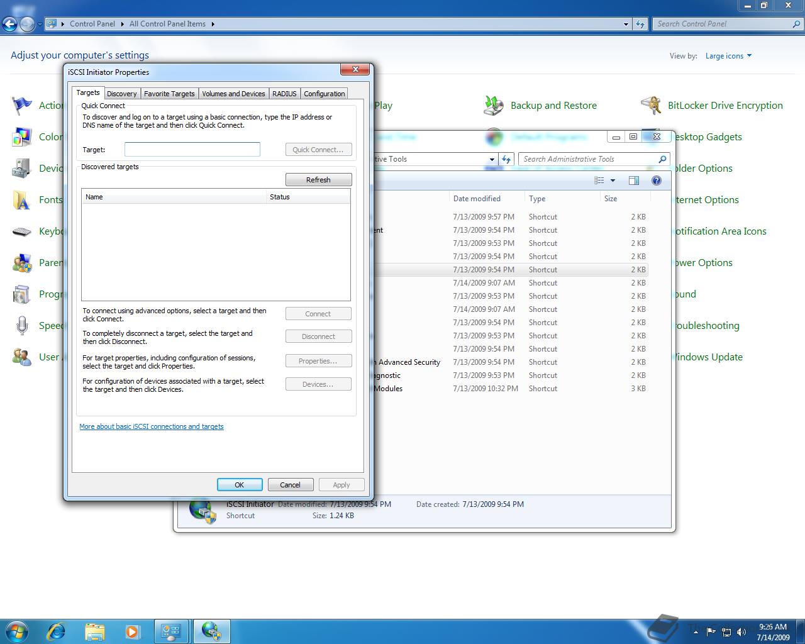This screenshot has height=644, width=805.
Task: Expand breadcrumb arrow after All Control Panel Items
Action: pyautogui.click(x=213, y=24)
